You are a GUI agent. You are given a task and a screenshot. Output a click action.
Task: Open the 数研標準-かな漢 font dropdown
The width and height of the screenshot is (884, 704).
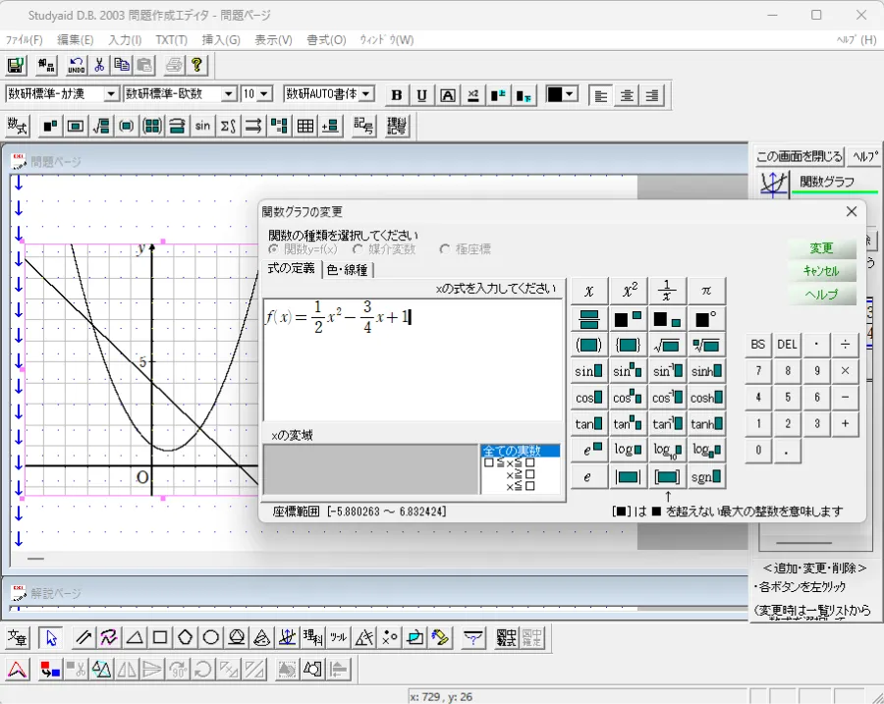110,94
